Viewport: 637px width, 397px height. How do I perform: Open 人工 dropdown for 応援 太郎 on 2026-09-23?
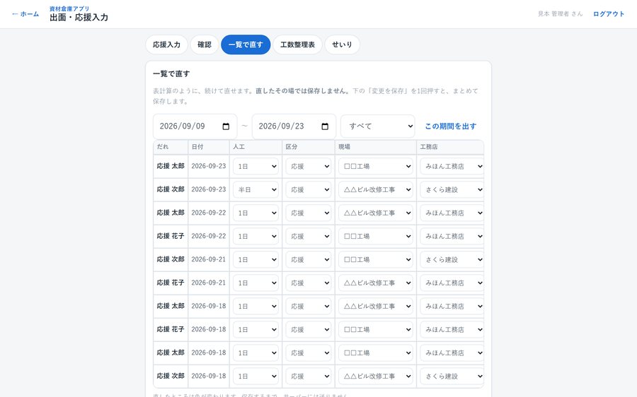pyautogui.click(x=256, y=166)
